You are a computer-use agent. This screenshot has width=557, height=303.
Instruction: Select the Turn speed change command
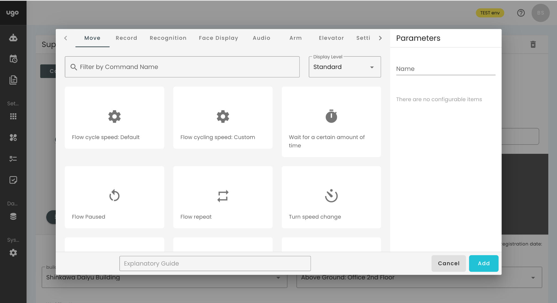[331, 197]
